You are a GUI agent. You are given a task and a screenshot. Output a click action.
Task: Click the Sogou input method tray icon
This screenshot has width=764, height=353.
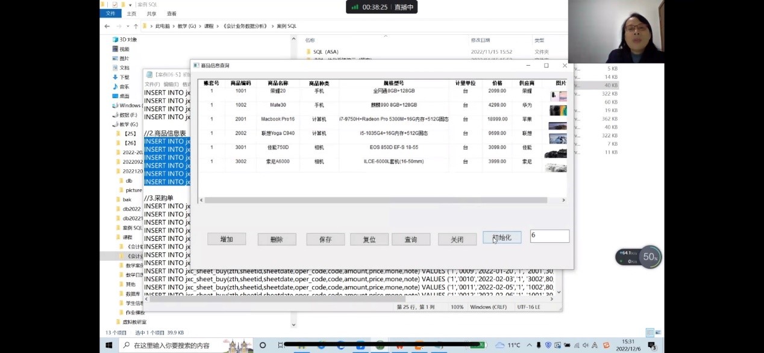tap(606, 345)
